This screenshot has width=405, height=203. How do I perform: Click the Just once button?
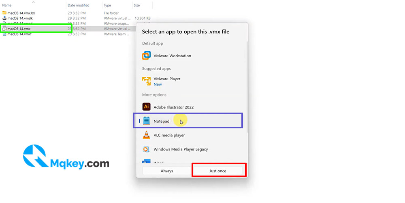click(x=218, y=171)
